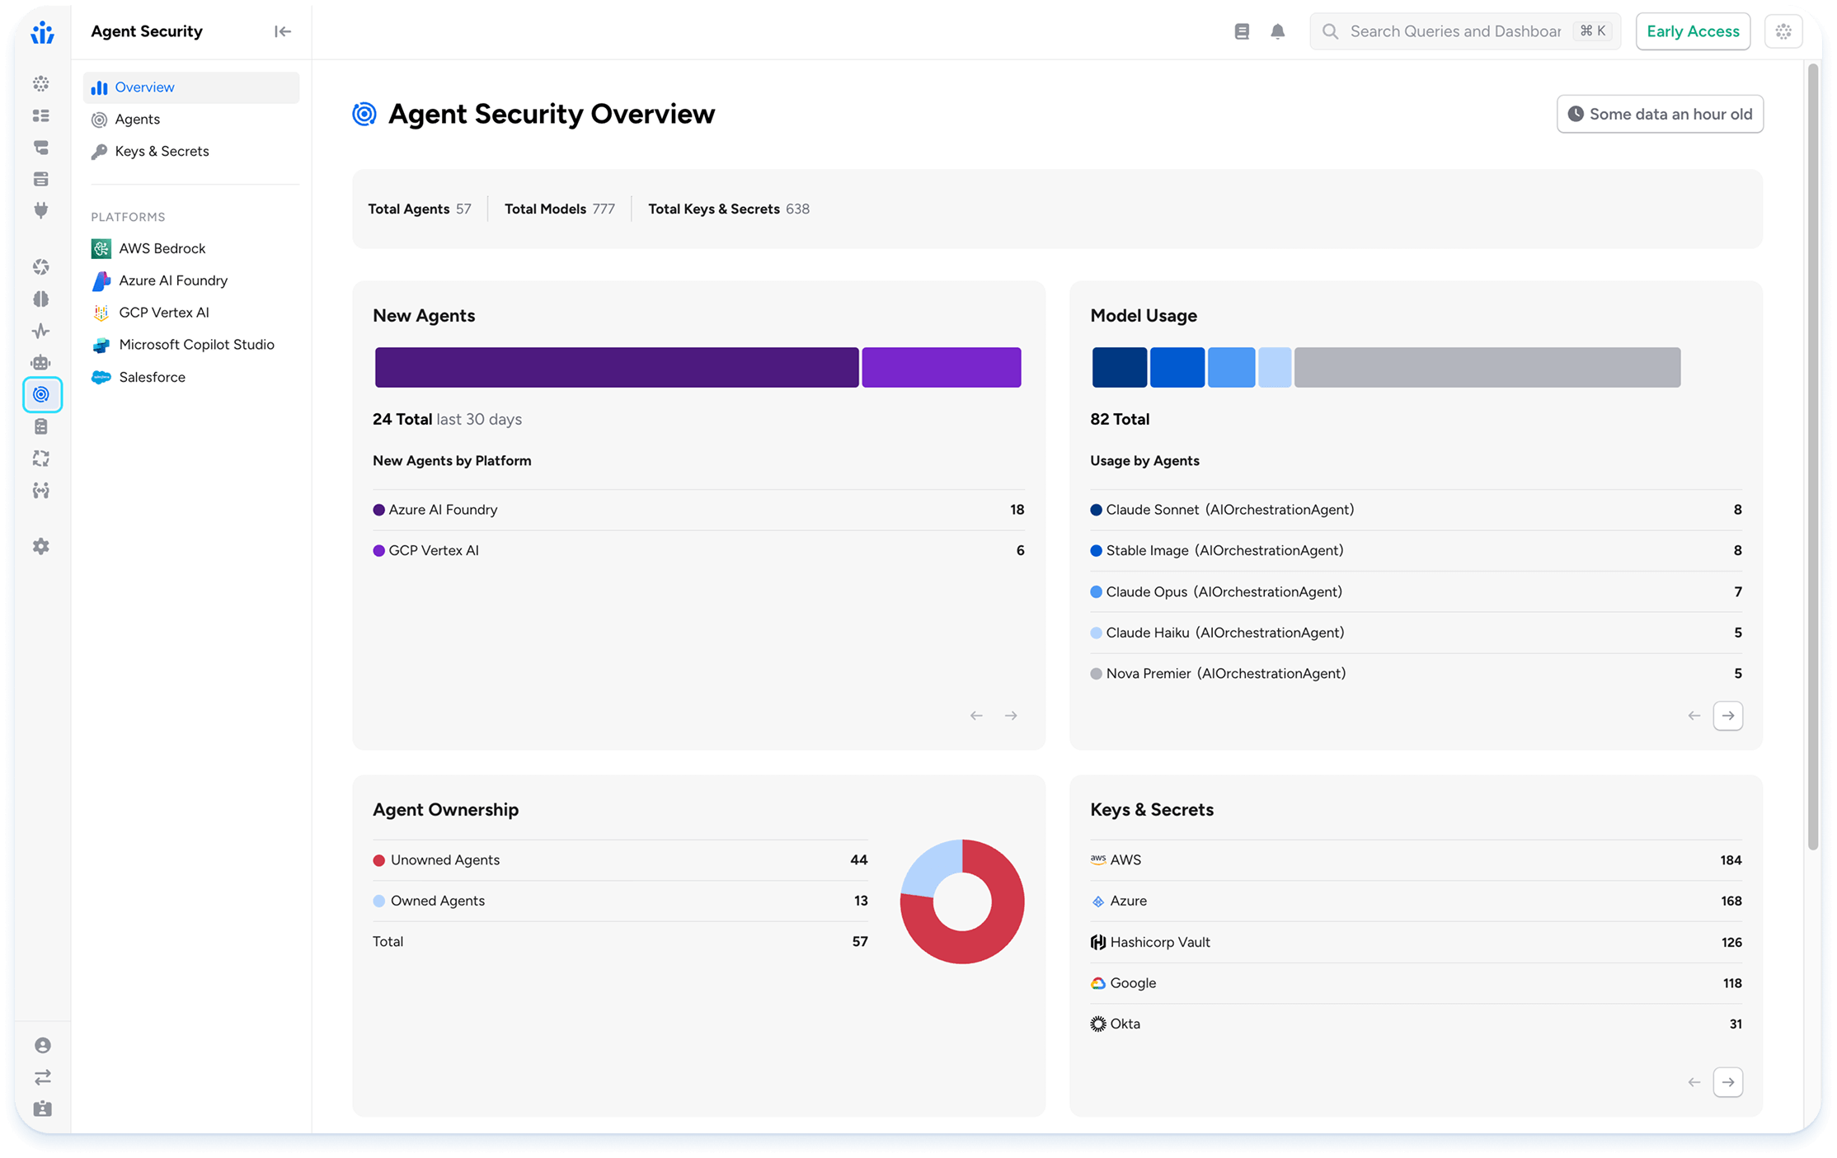Click New Agents next page arrow
This screenshot has width=1837, height=1158.
[x=1011, y=715]
